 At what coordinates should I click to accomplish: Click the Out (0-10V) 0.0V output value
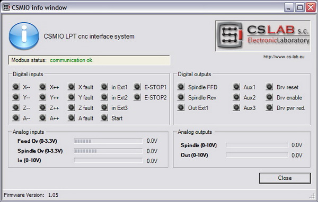(x=297, y=155)
